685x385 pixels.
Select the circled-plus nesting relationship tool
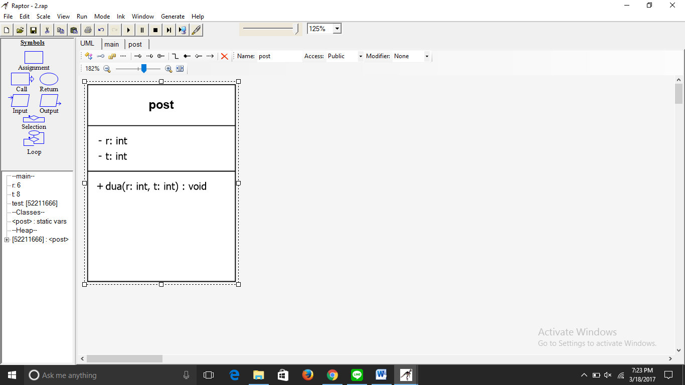pyautogui.click(x=161, y=56)
